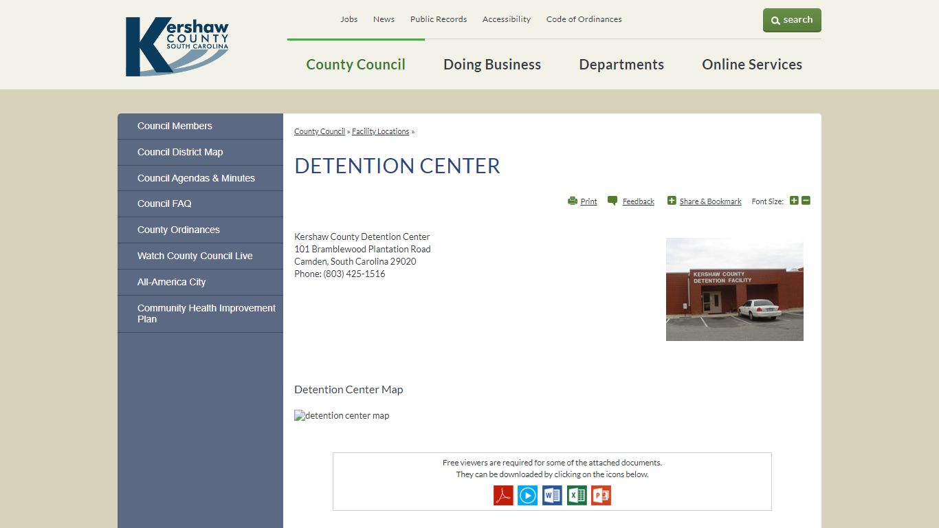Viewport: 939px width, 528px height.
Task: Select Council Agendas & Minutes in sidebar
Action: 200,178
